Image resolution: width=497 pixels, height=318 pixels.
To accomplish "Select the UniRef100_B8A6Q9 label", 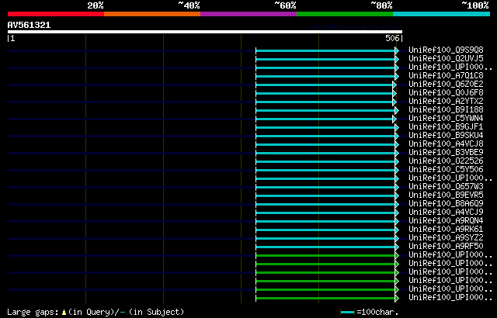I will click(x=446, y=203).
